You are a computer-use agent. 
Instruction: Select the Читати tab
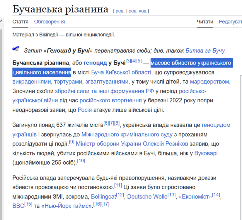(205, 22)
